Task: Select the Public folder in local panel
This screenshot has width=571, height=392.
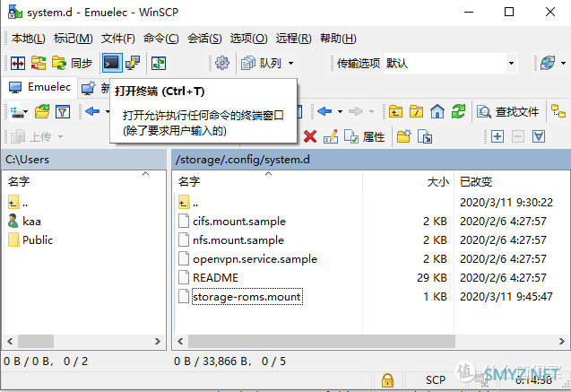Action: tap(30, 240)
